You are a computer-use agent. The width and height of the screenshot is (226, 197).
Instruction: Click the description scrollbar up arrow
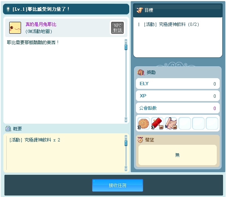(126, 41)
